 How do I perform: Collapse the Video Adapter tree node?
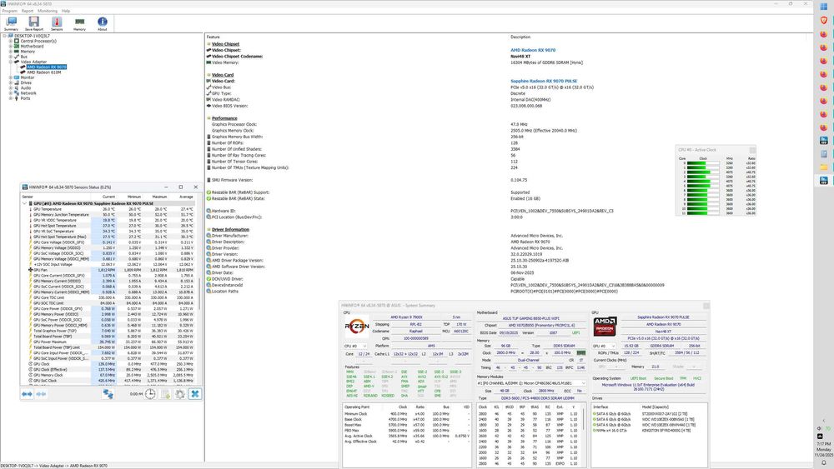coord(10,62)
